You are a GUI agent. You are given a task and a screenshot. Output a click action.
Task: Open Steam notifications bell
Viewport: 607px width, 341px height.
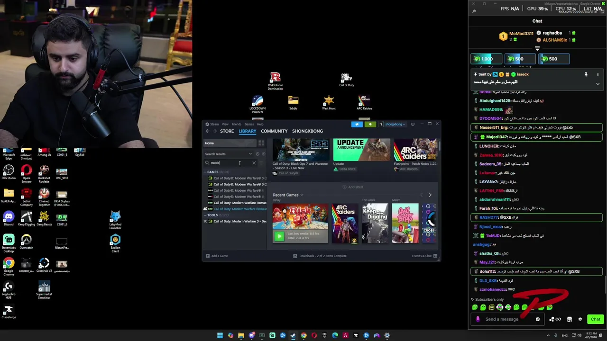[x=370, y=124]
